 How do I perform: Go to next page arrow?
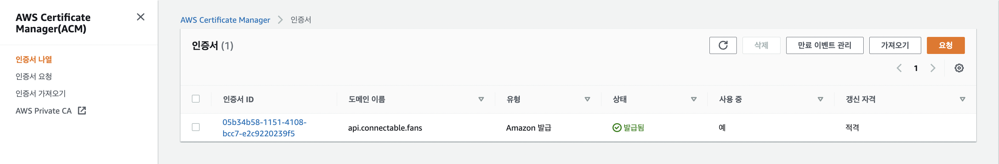click(x=933, y=68)
